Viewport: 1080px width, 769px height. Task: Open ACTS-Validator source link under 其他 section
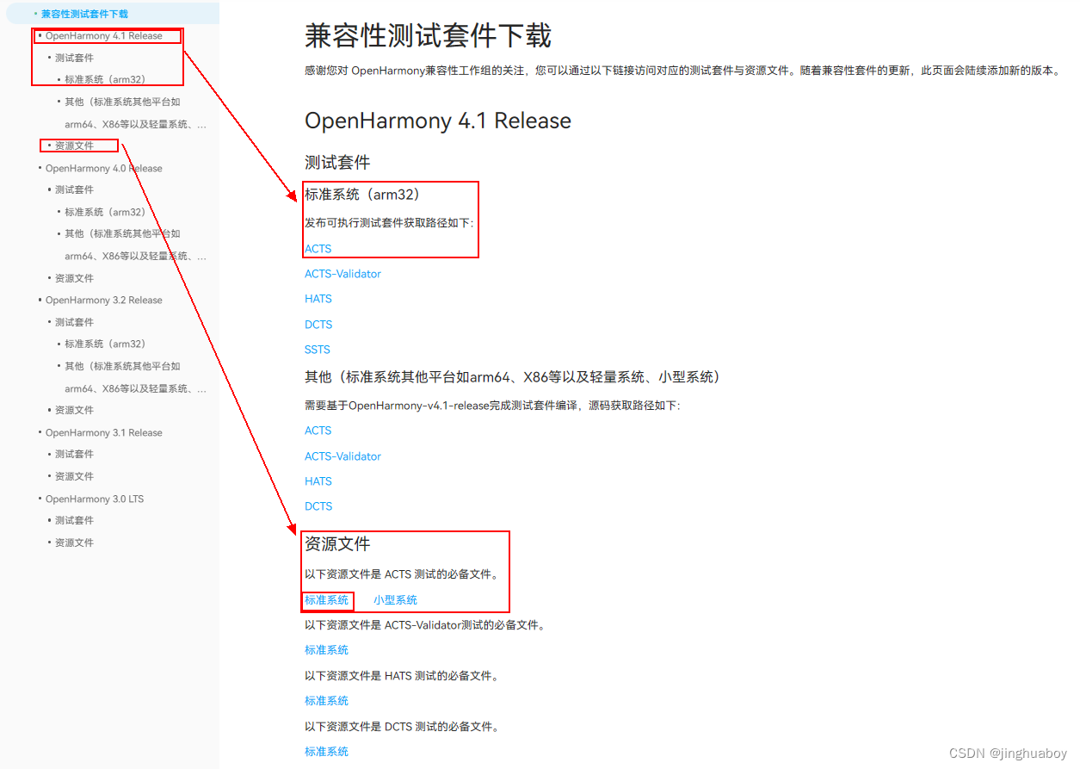point(343,456)
